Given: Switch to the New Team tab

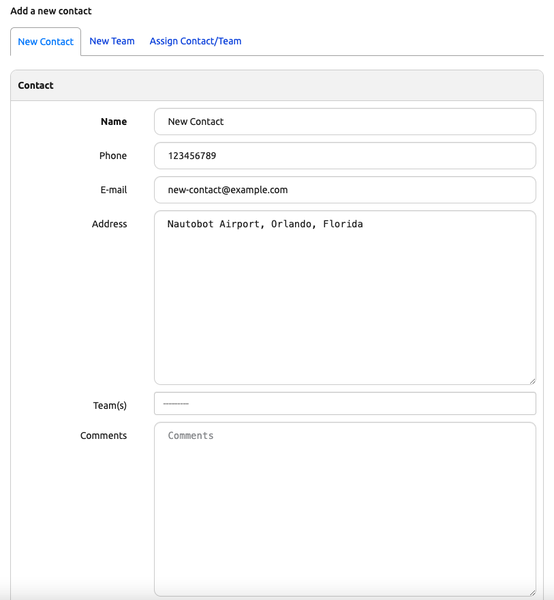Looking at the screenshot, I should (112, 41).
